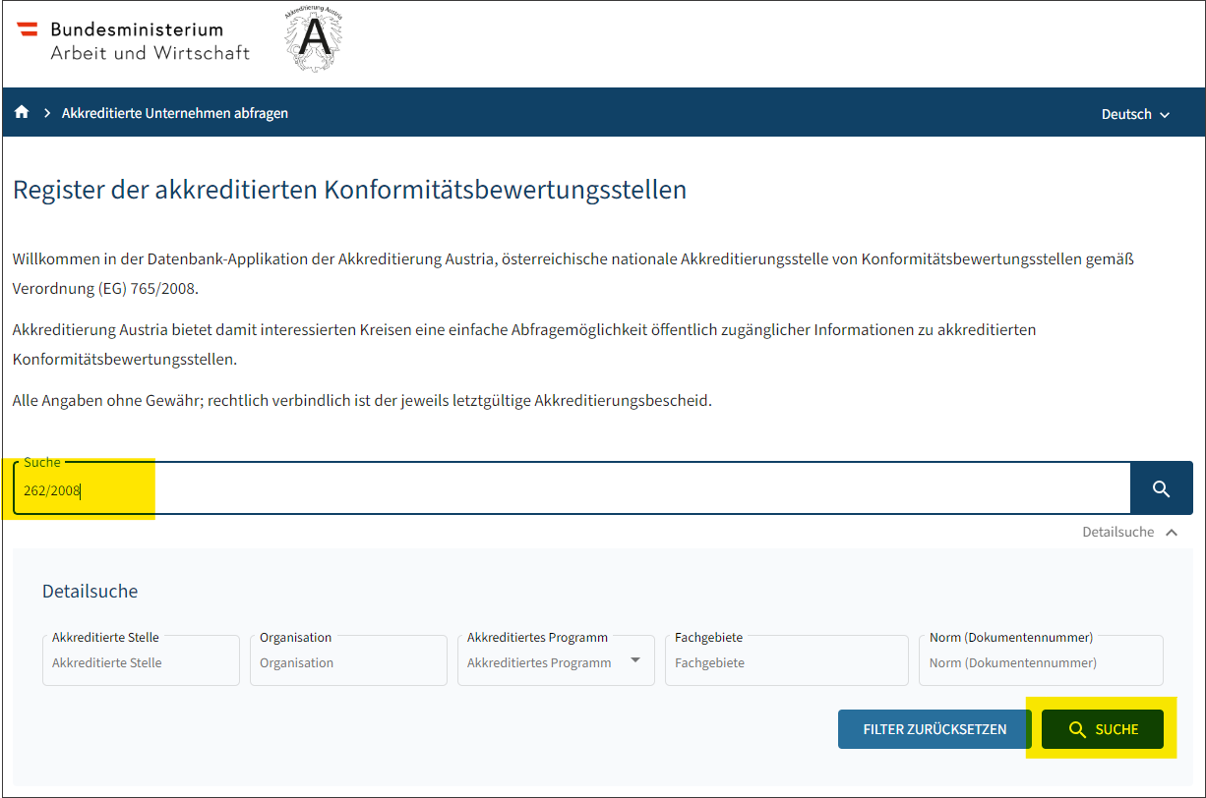Screen dimensions: 1206x798
Task: Expand the Akkreditiertes Programm dropdown arrow
Action: tap(635, 660)
